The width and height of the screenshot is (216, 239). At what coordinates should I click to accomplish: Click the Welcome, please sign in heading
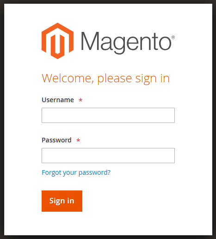pyautogui.click(x=105, y=79)
